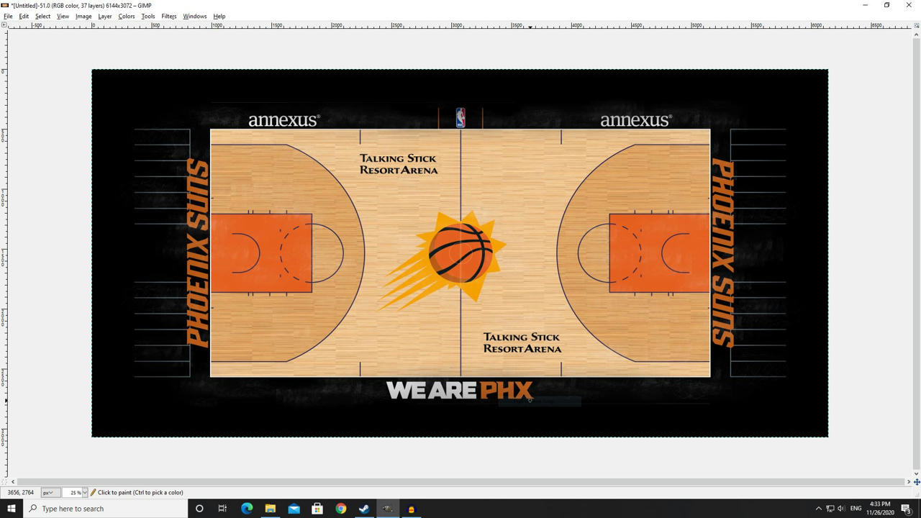921x518 pixels.
Task: Open the Colors menu
Action: (x=127, y=16)
